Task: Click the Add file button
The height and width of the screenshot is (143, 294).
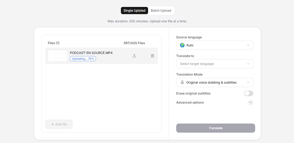Action: tap(59, 124)
